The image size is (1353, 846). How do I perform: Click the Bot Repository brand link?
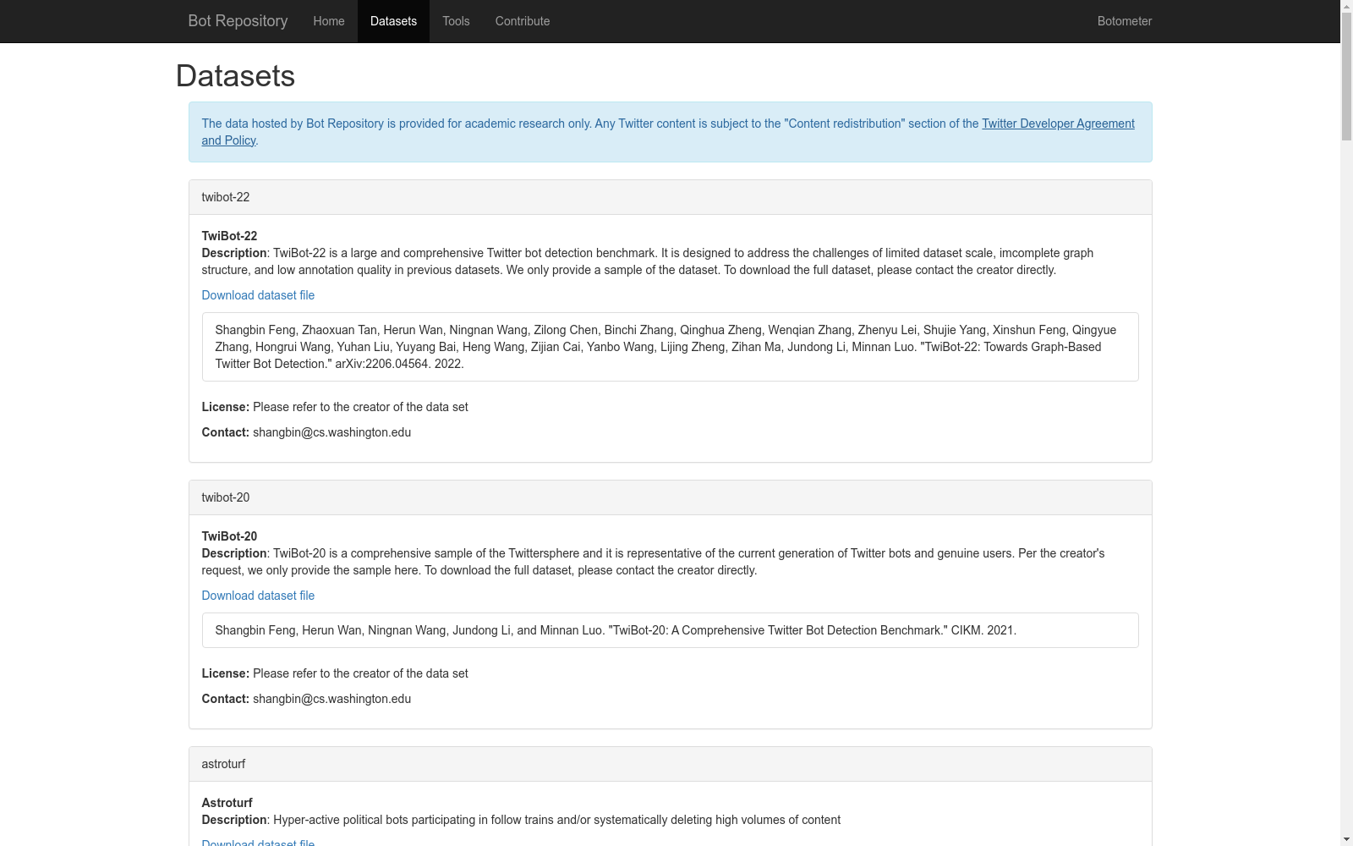tap(238, 21)
